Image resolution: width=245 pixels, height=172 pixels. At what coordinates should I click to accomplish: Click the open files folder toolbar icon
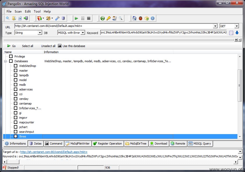tap(14, 18)
